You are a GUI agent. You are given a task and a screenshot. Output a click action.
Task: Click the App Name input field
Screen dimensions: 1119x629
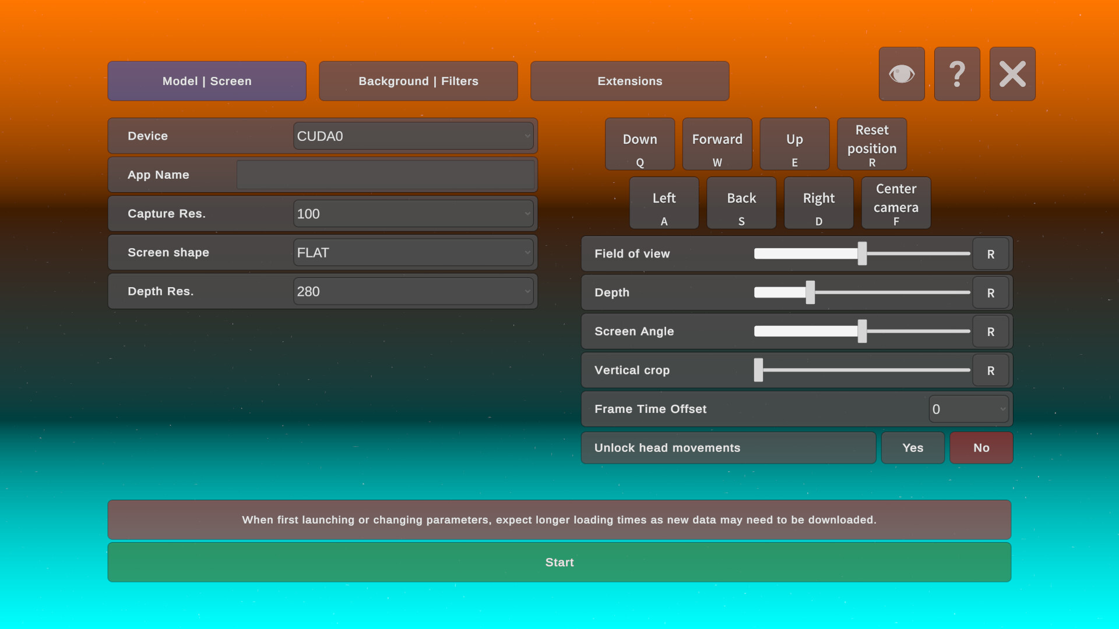(386, 174)
